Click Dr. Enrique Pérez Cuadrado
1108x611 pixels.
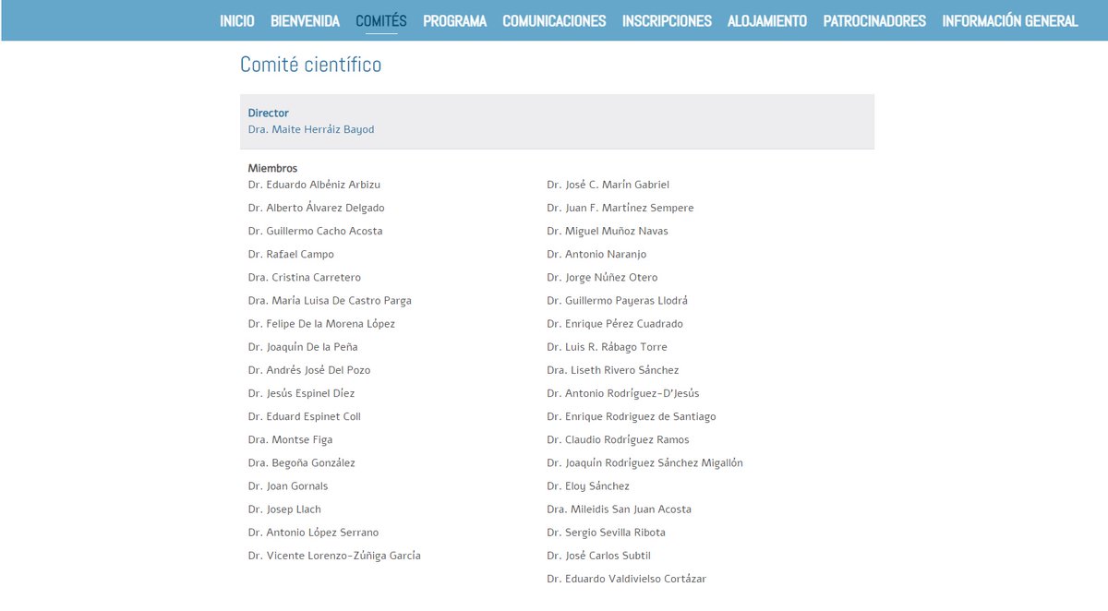point(615,324)
